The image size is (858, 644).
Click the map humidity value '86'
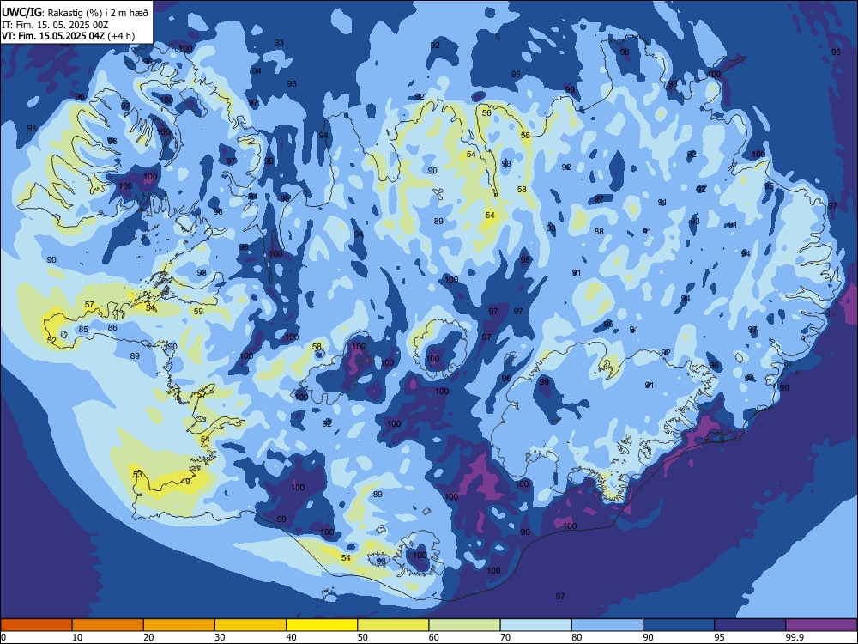tap(112, 327)
